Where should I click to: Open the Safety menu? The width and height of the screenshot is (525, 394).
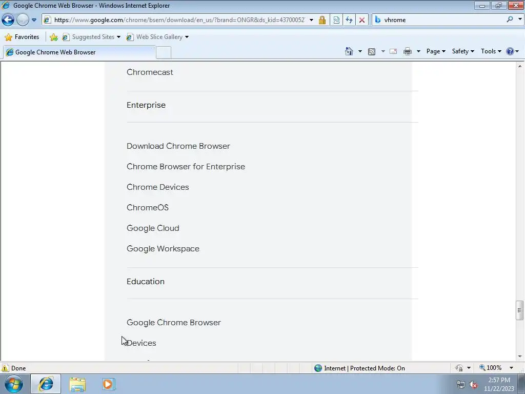463,51
